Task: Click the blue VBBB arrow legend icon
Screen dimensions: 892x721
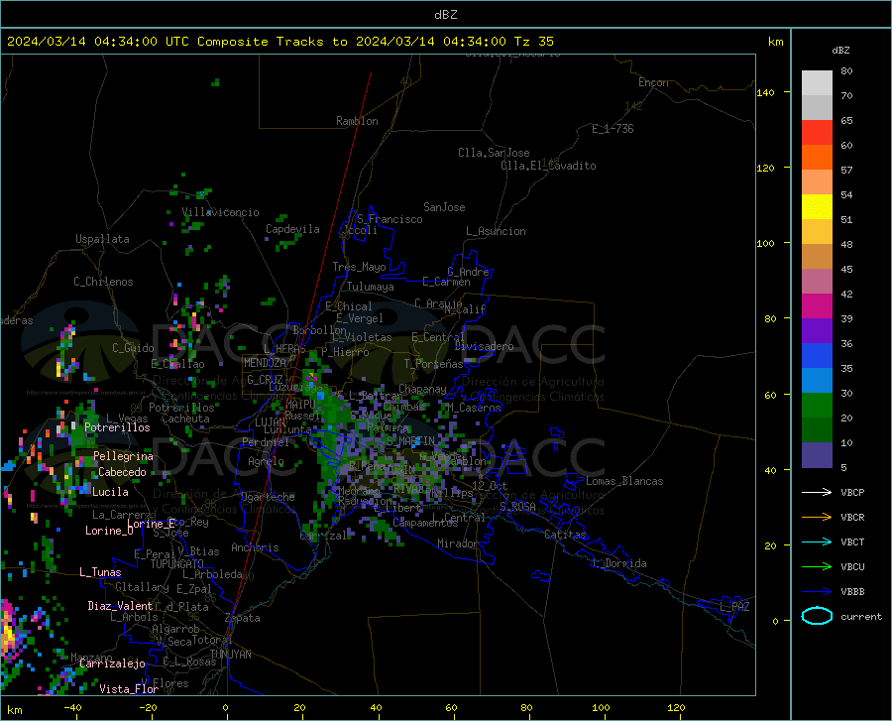Action: (x=817, y=591)
